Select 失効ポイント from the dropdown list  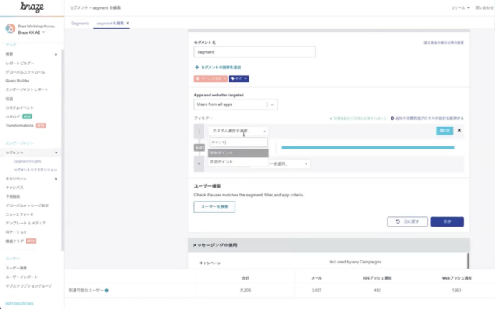pos(221,161)
